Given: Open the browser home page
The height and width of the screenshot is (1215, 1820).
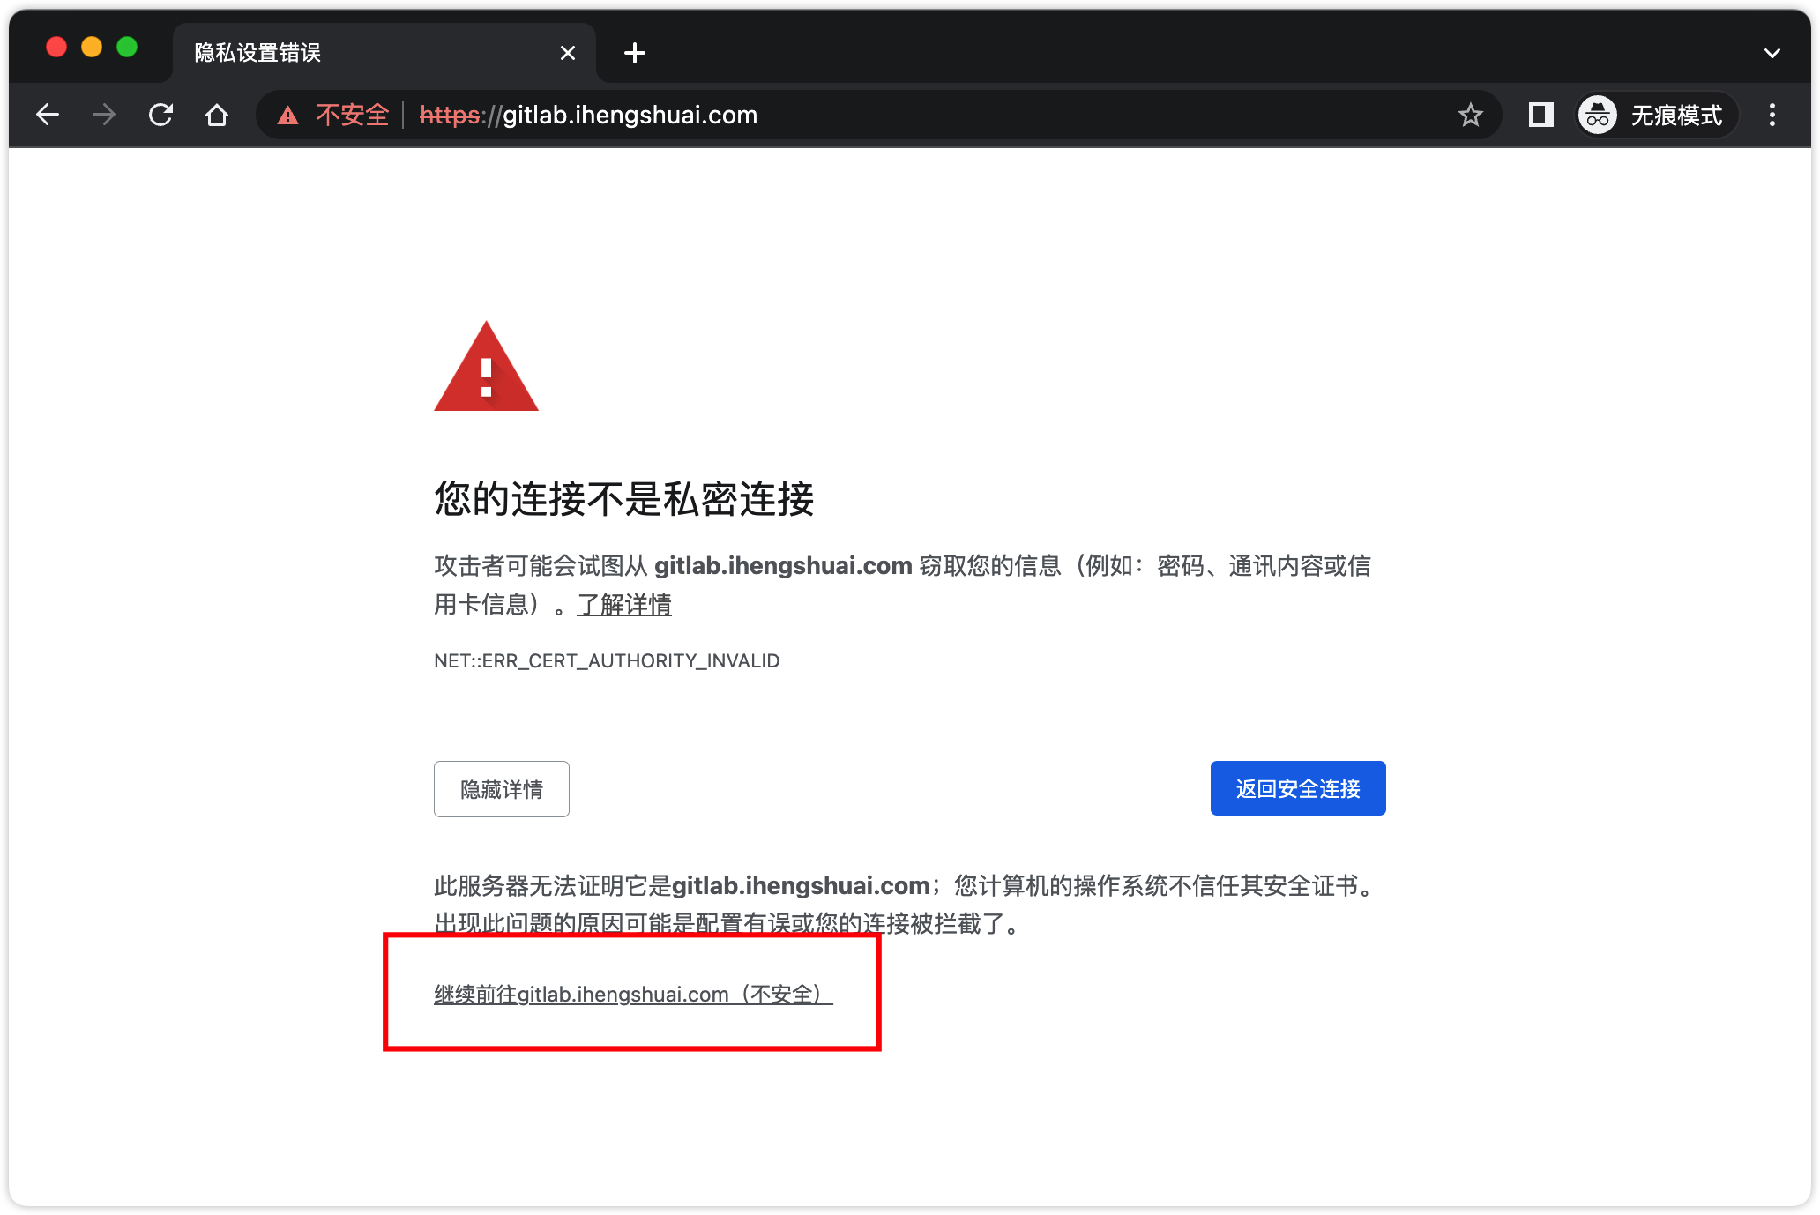Looking at the screenshot, I should [x=216, y=115].
